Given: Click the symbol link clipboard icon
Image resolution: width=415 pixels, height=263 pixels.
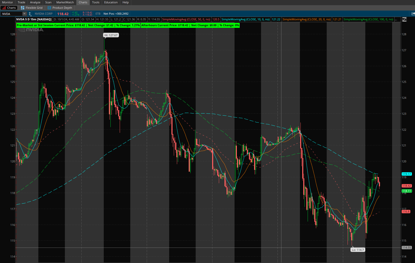Looking at the screenshot, I should click(30, 14).
